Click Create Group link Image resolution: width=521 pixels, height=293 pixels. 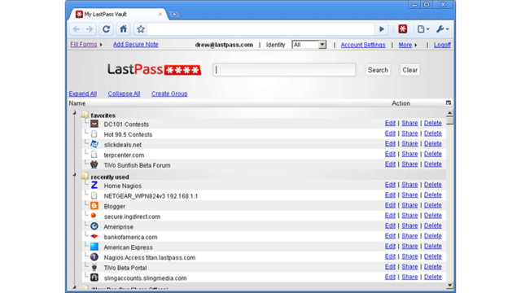pos(169,94)
